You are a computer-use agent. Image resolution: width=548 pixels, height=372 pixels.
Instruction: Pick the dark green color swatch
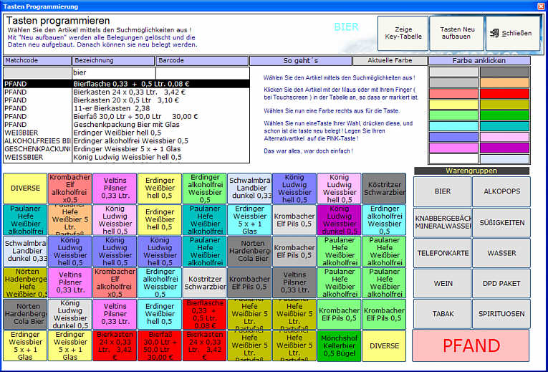pos(504,115)
